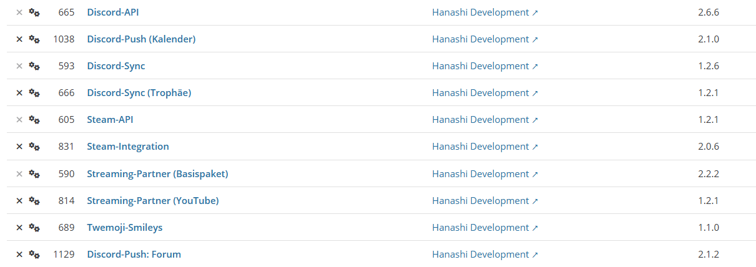Open the Twemoji-Smileys package link

pos(124,228)
